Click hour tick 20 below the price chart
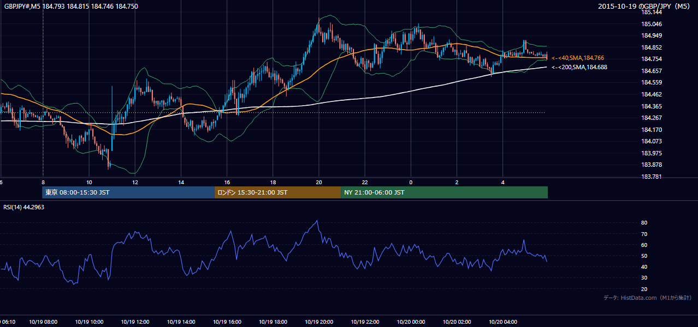Viewport: 698px width, 327px height. 318,182
